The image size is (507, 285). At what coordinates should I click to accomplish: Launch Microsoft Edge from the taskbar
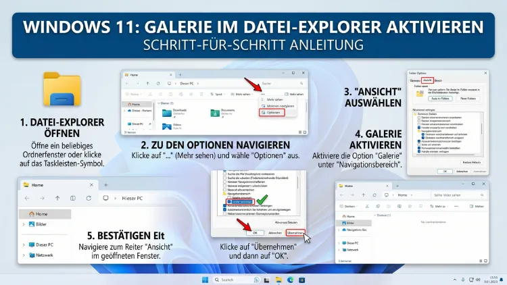pos(291,280)
